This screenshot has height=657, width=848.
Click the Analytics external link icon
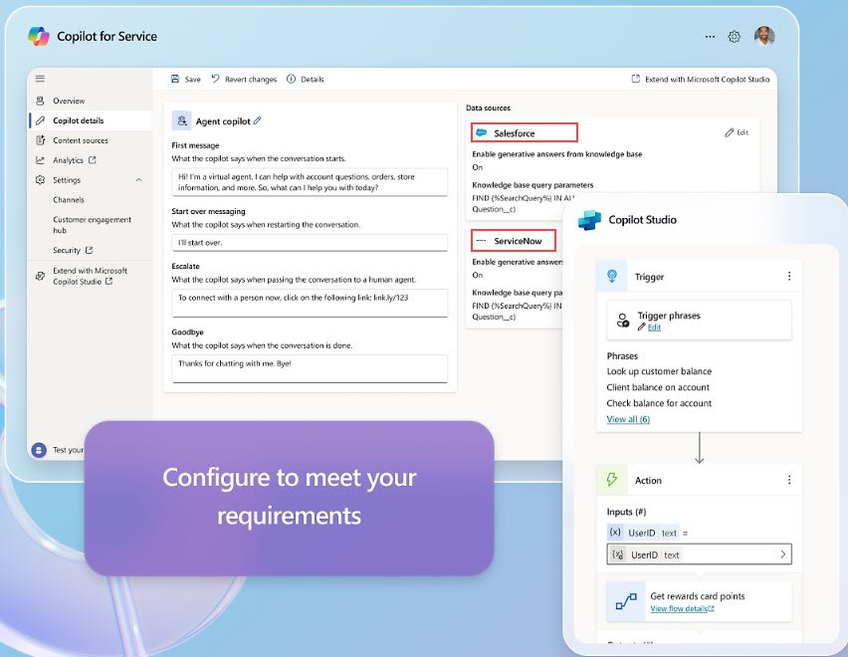pos(92,160)
